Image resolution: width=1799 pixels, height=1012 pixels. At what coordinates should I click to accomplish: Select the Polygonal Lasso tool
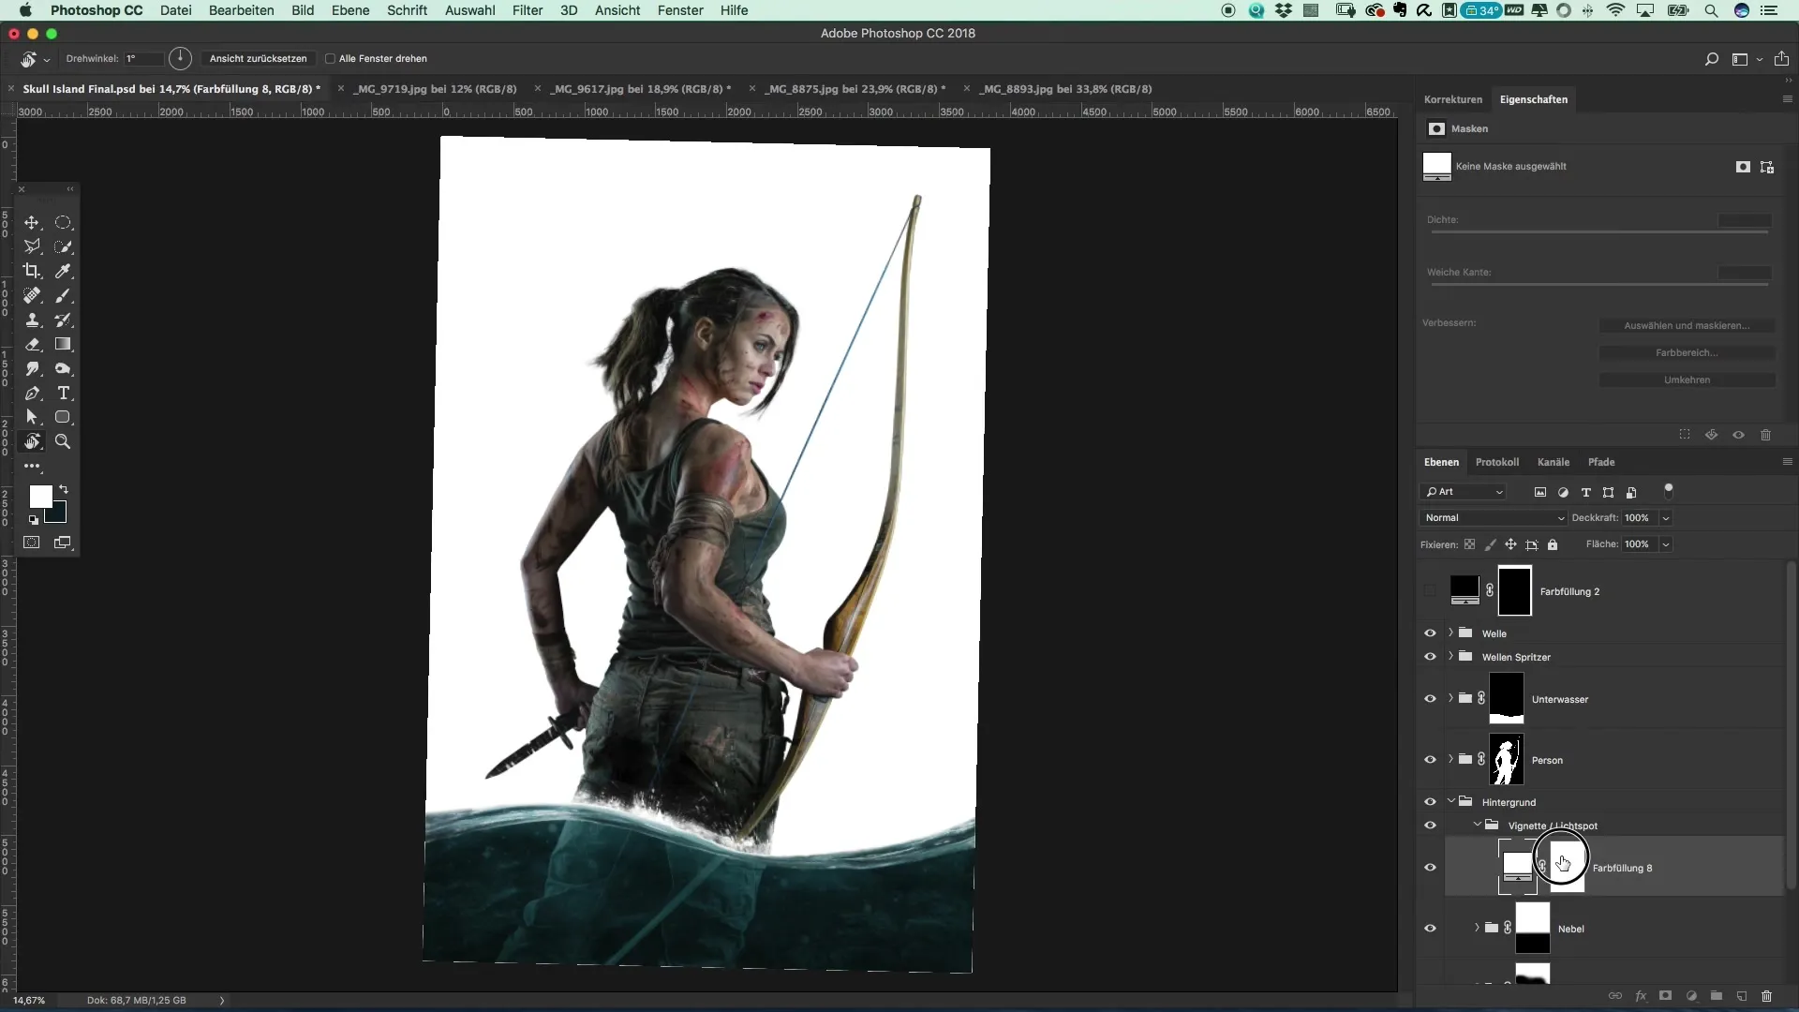[32, 246]
